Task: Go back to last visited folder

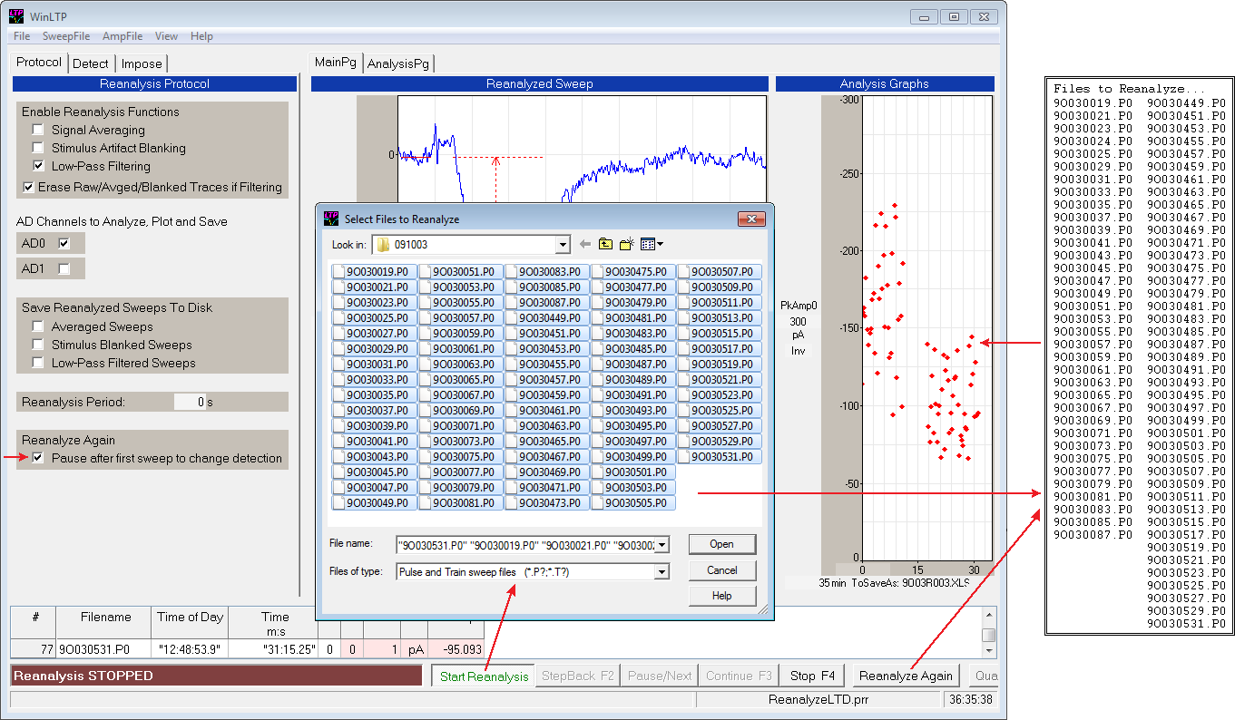Action: [x=585, y=244]
